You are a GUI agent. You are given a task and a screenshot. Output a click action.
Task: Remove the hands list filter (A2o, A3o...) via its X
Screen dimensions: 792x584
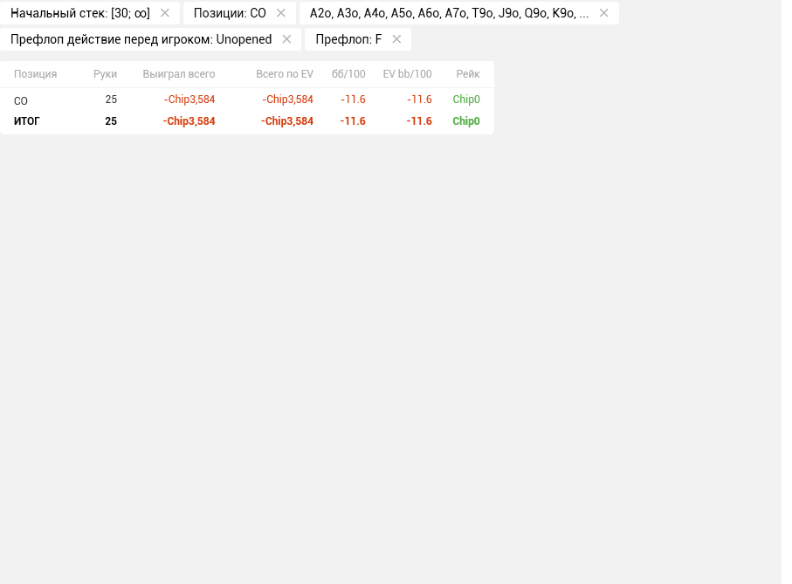click(603, 13)
